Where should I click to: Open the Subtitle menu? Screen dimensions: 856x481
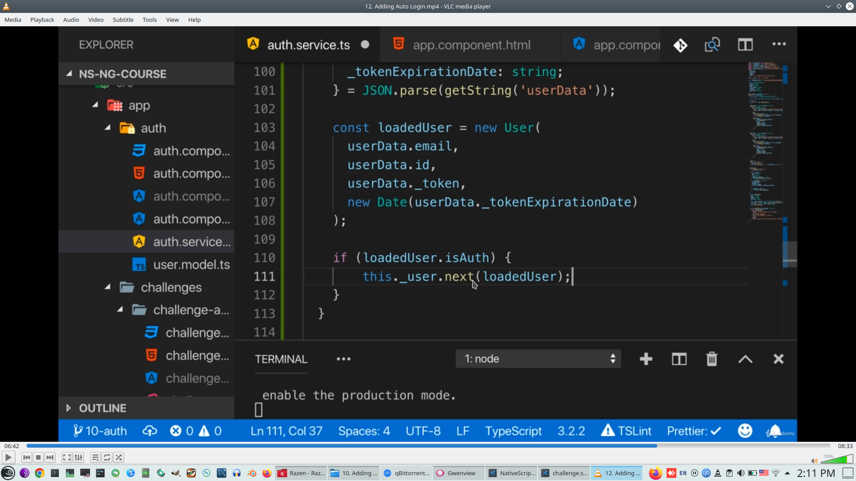[x=123, y=20]
